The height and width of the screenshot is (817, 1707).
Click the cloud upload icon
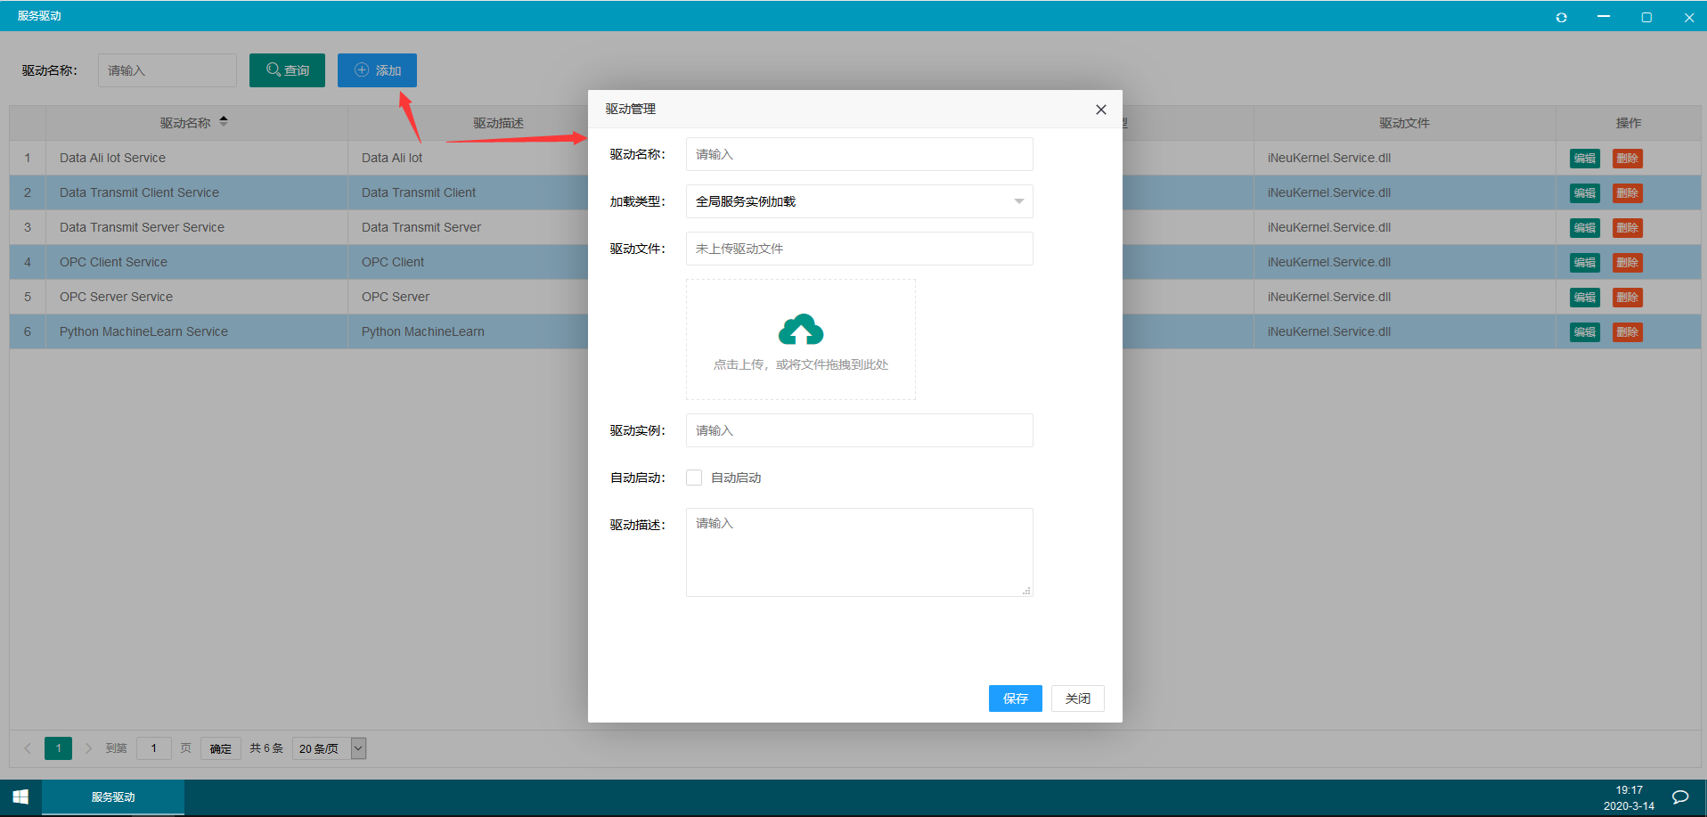click(x=801, y=330)
